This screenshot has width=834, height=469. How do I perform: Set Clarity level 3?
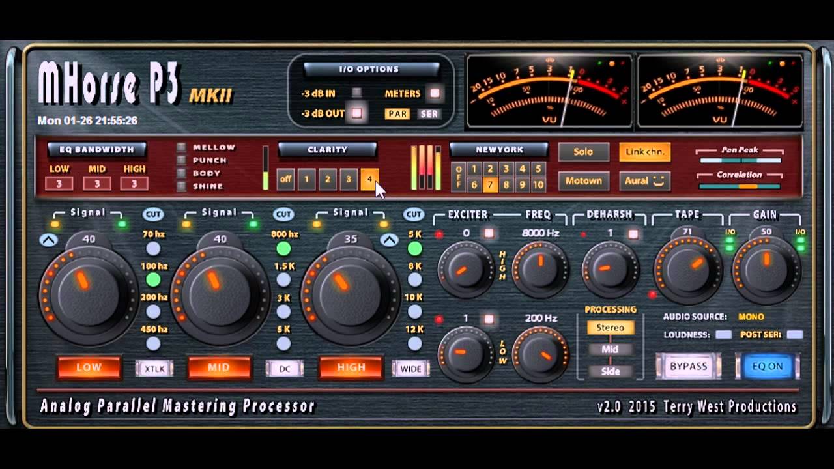(x=348, y=179)
